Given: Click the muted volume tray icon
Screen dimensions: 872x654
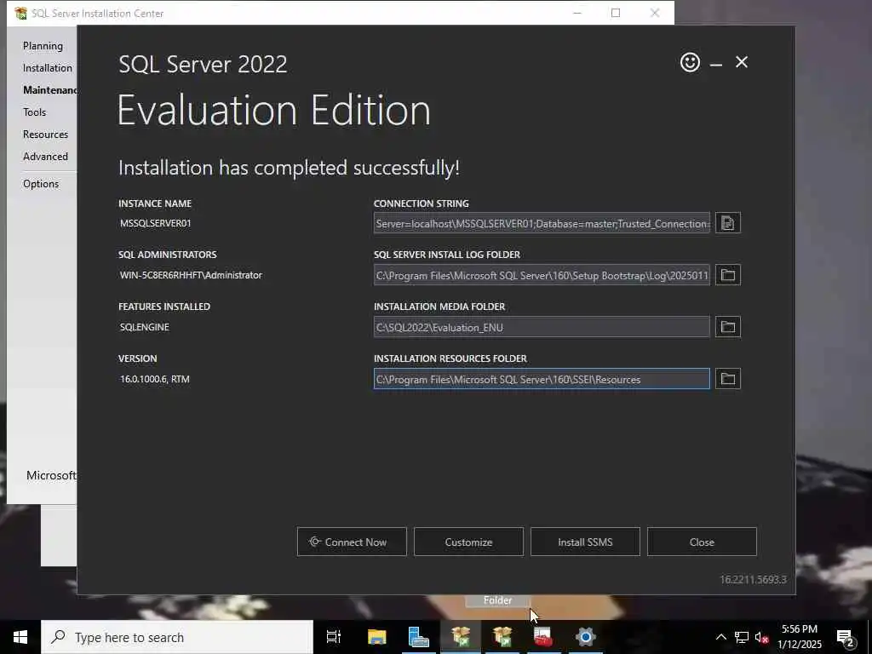Looking at the screenshot, I should click(x=762, y=637).
